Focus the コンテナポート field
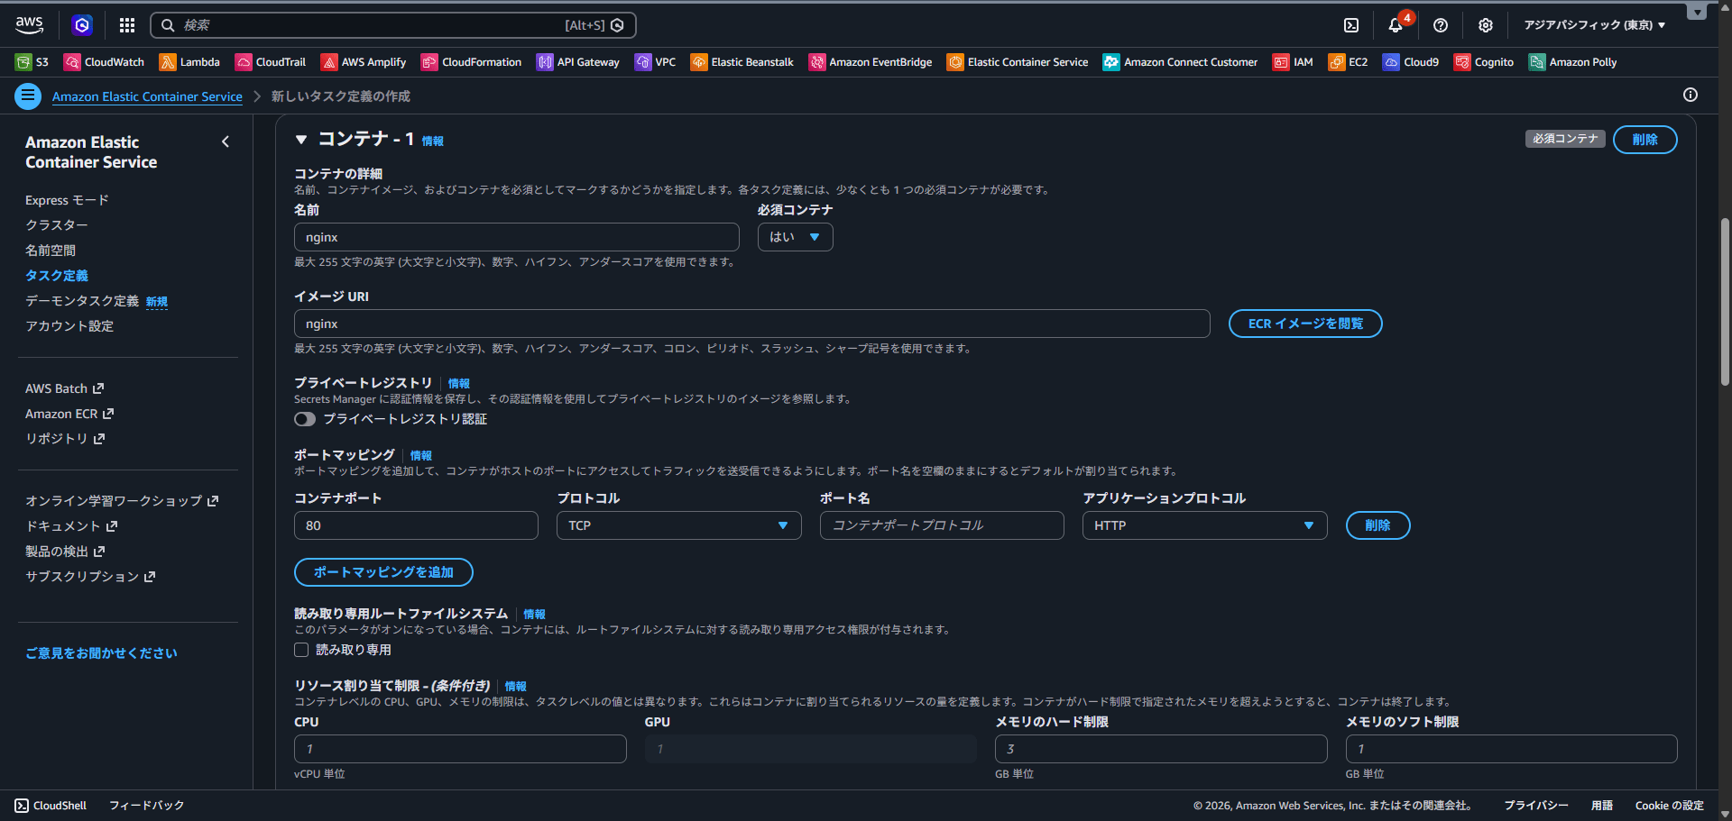 tap(416, 525)
